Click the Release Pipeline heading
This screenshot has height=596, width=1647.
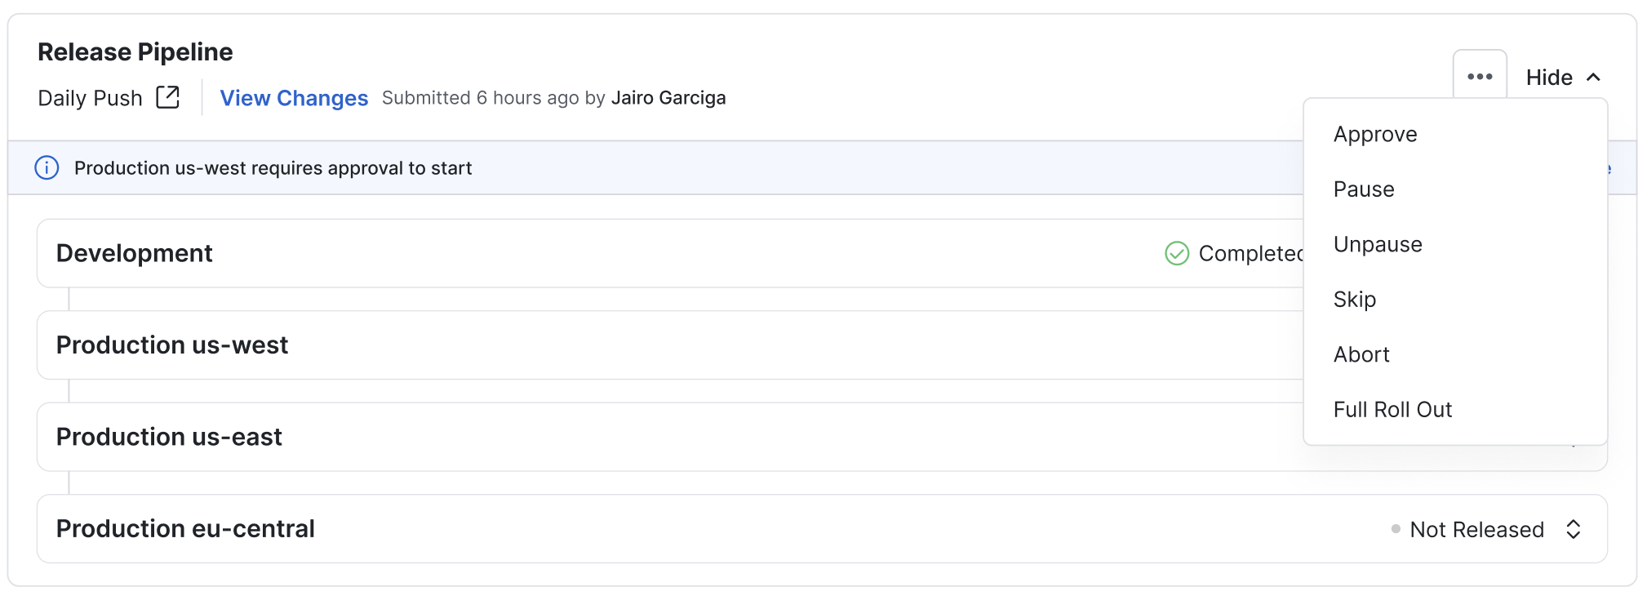pyautogui.click(x=135, y=51)
